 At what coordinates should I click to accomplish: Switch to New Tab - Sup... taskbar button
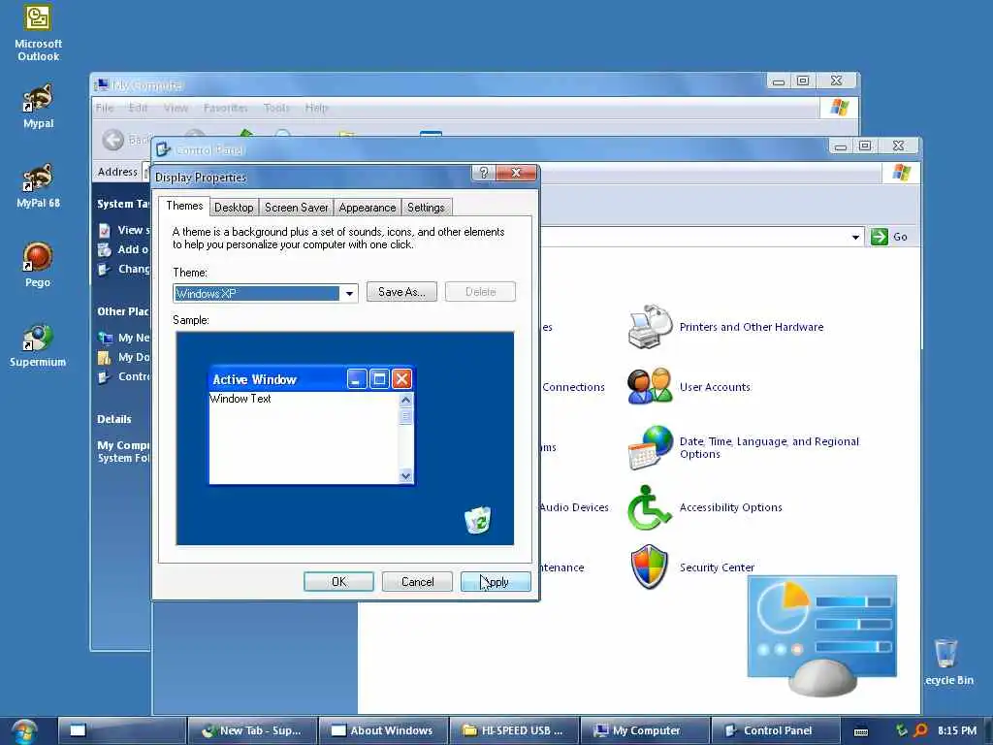tap(253, 730)
